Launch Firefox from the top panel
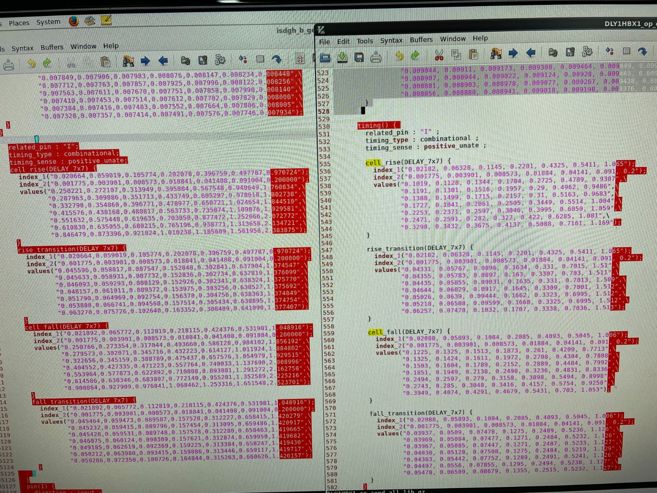 74,21
